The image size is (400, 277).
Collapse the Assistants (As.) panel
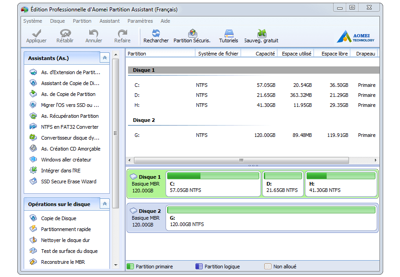tap(105, 58)
